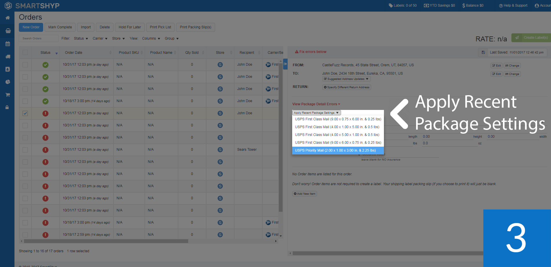The width and height of the screenshot is (551, 267).
Task: Open the Columns view dropdown
Action: pyautogui.click(x=151, y=38)
